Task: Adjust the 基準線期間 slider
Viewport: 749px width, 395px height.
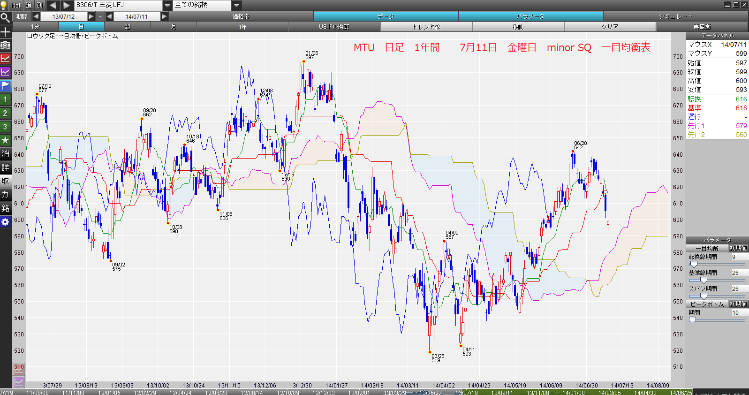Action: click(704, 281)
